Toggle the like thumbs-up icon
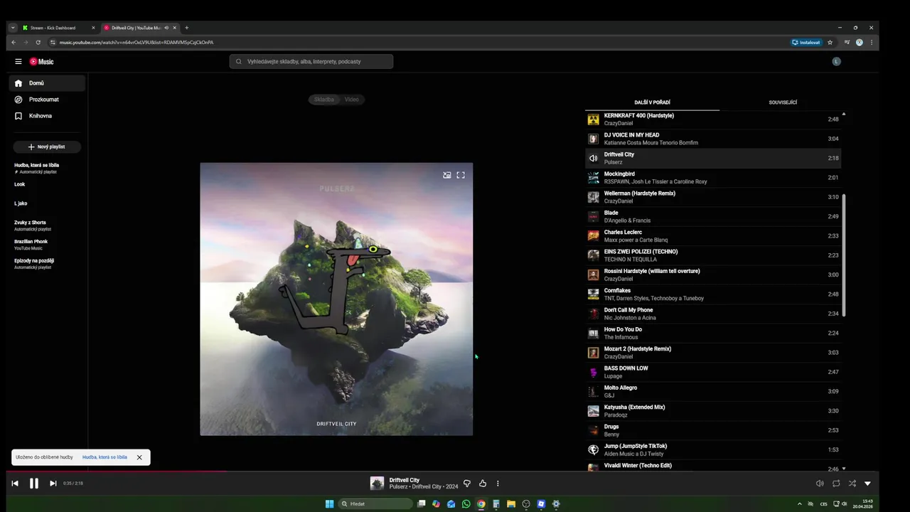This screenshot has height=512, width=910. pos(483,484)
